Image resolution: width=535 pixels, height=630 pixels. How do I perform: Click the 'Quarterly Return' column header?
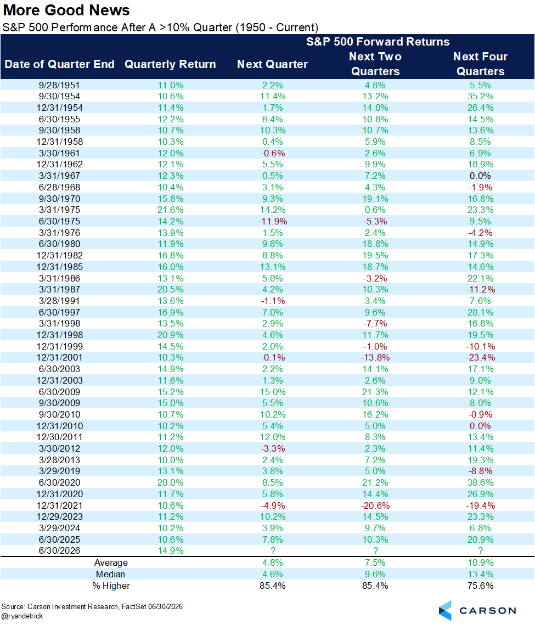click(170, 64)
